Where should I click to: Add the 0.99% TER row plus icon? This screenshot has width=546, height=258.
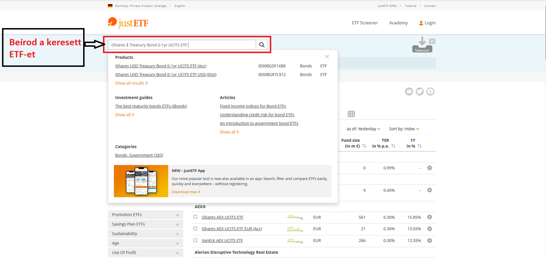click(430, 168)
